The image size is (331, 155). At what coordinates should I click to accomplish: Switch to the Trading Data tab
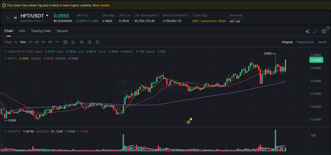[x=41, y=31]
